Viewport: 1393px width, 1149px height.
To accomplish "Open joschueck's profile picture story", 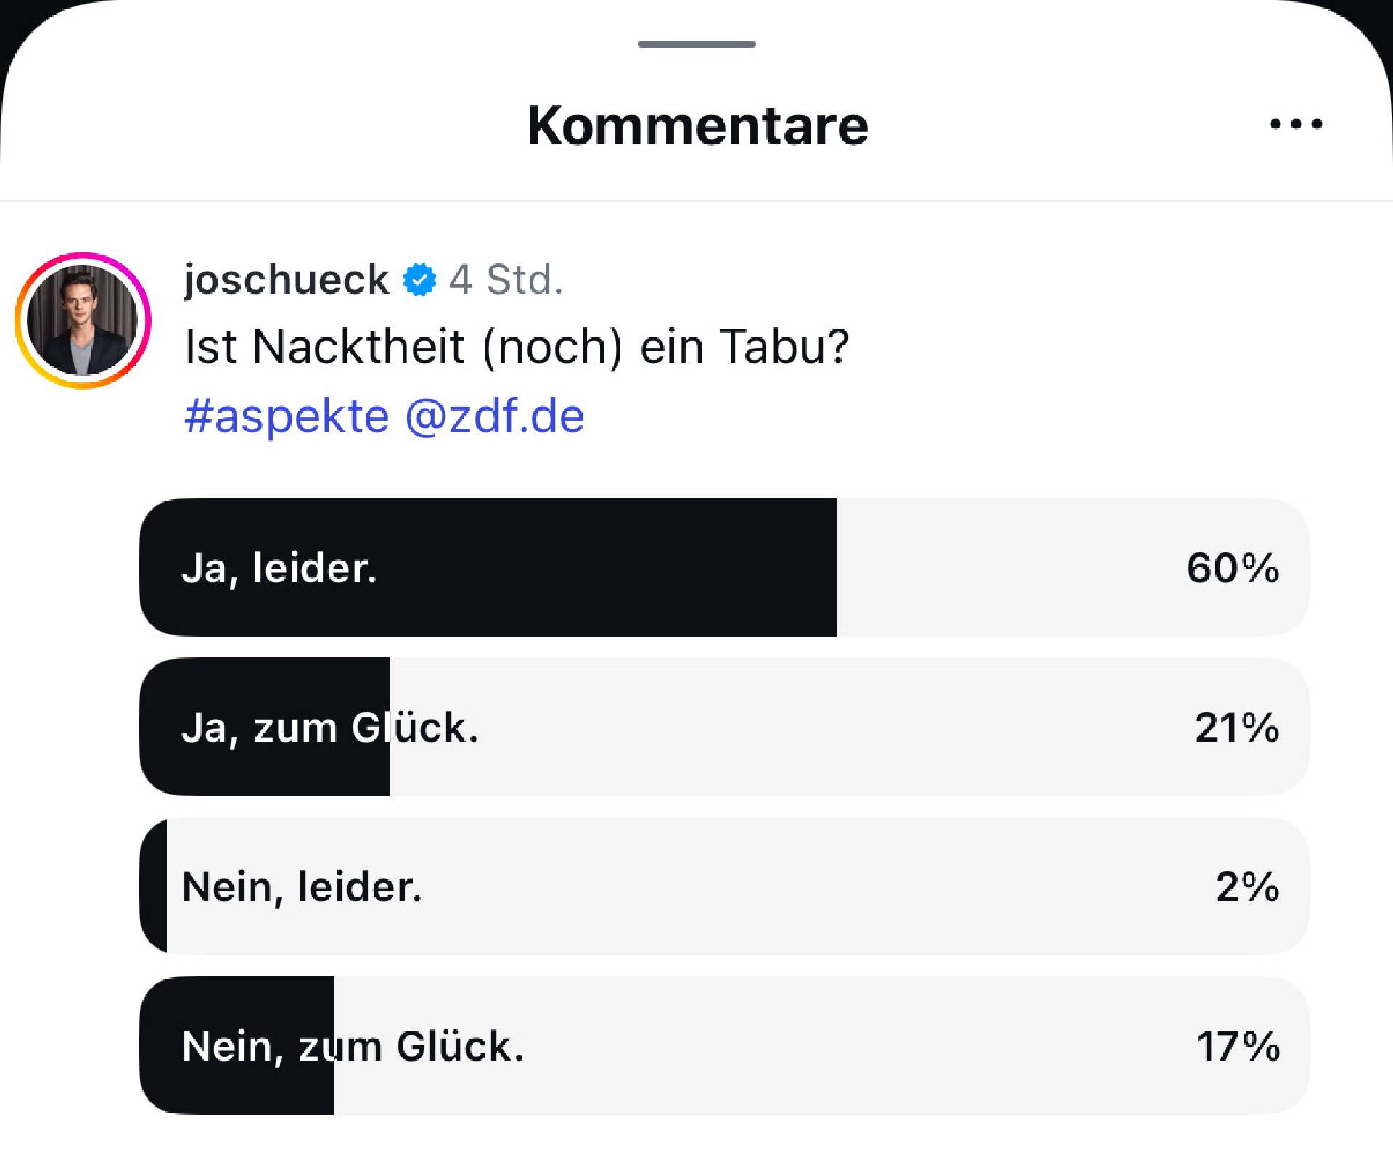I will click(83, 321).
